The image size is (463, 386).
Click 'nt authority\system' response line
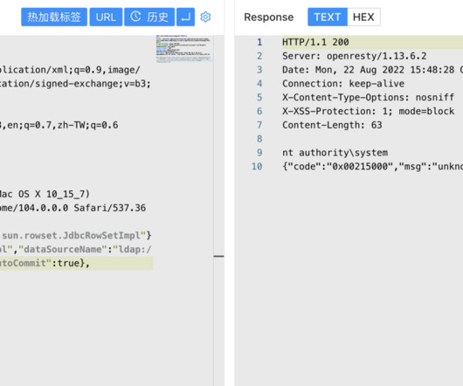point(335,153)
